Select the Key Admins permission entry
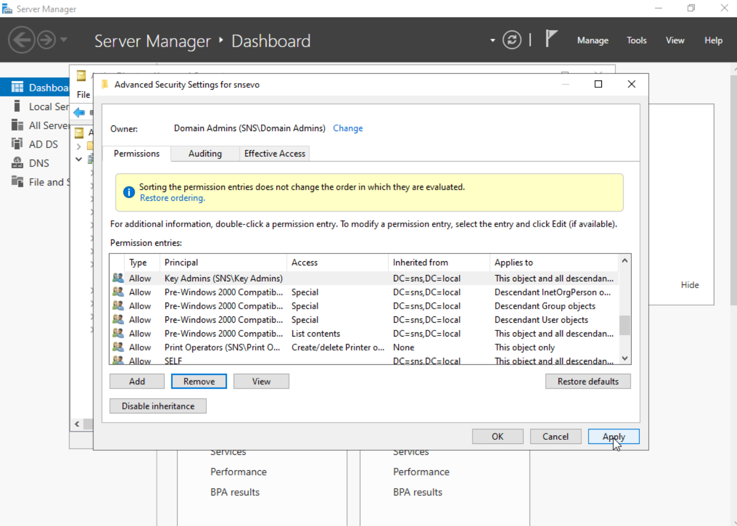Image resolution: width=737 pixels, height=526 pixels. point(364,278)
